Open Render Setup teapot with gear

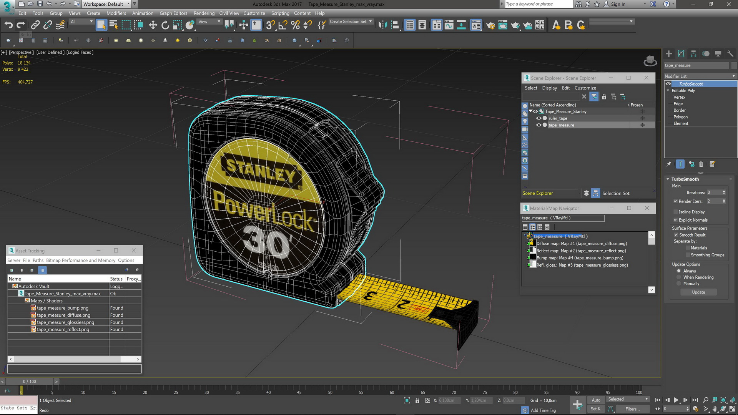[x=490, y=25]
